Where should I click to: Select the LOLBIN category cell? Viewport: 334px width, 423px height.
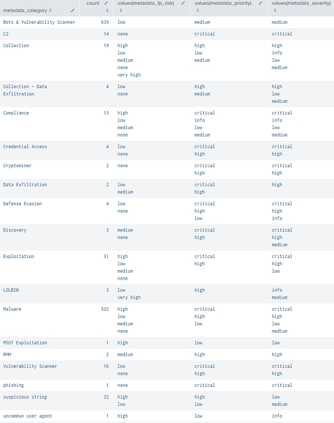tap(11, 290)
